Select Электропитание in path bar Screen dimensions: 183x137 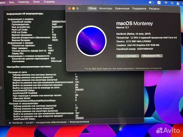pos(79,122)
